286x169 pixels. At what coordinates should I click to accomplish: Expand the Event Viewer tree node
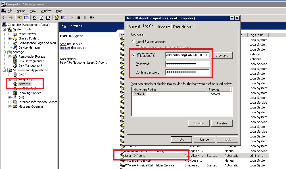9,34
